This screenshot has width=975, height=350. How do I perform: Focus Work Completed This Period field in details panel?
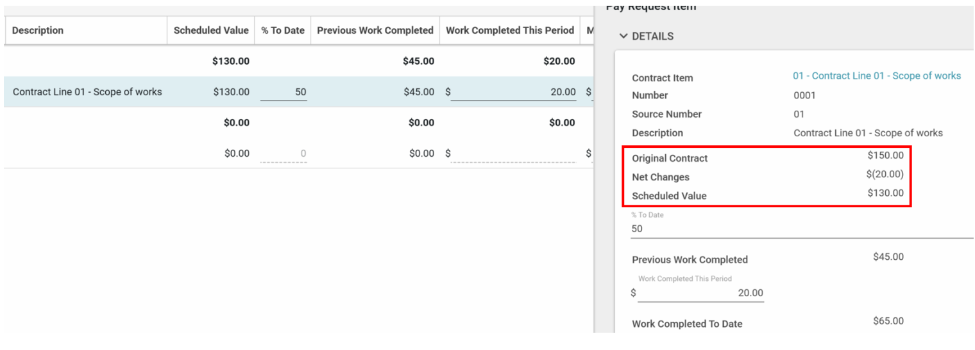pos(700,293)
